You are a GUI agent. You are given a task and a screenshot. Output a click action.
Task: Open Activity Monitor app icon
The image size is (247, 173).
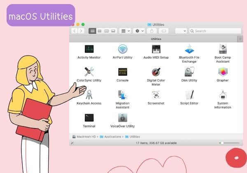pos(89,49)
